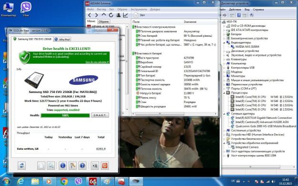Screen dimensions: 298x186
Task: Click SSDLife's red power exit icon
Action: 105,165
